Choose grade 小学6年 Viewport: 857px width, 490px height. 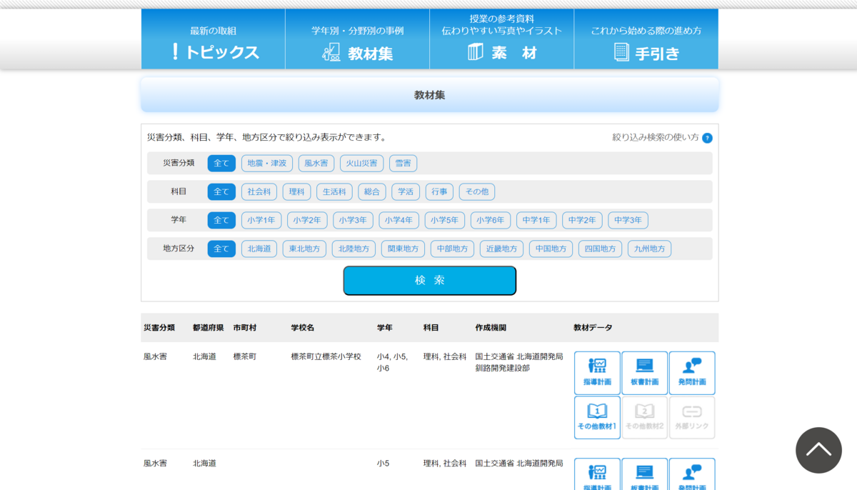pos(491,220)
